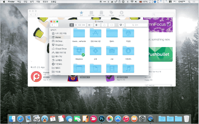Select the 그림 pictures folder icon
The height and width of the screenshot is (124, 199).
112,51
